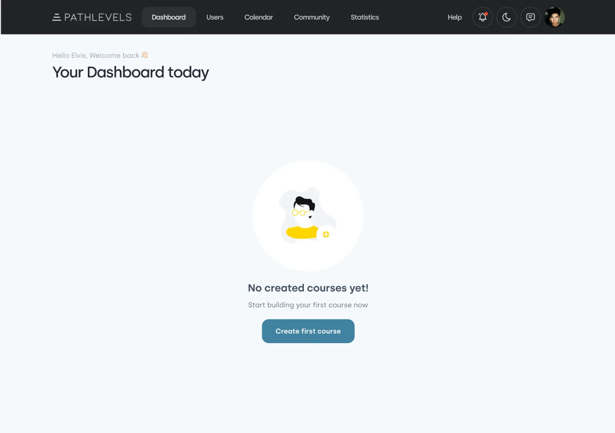Image resolution: width=615 pixels, height=433 pixels.
Task: Switch to the Community tab
Action: 312,17
